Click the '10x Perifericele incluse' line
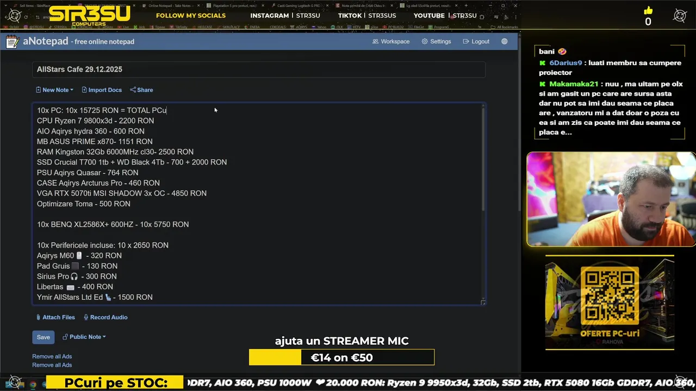 (x=103, y=245)
